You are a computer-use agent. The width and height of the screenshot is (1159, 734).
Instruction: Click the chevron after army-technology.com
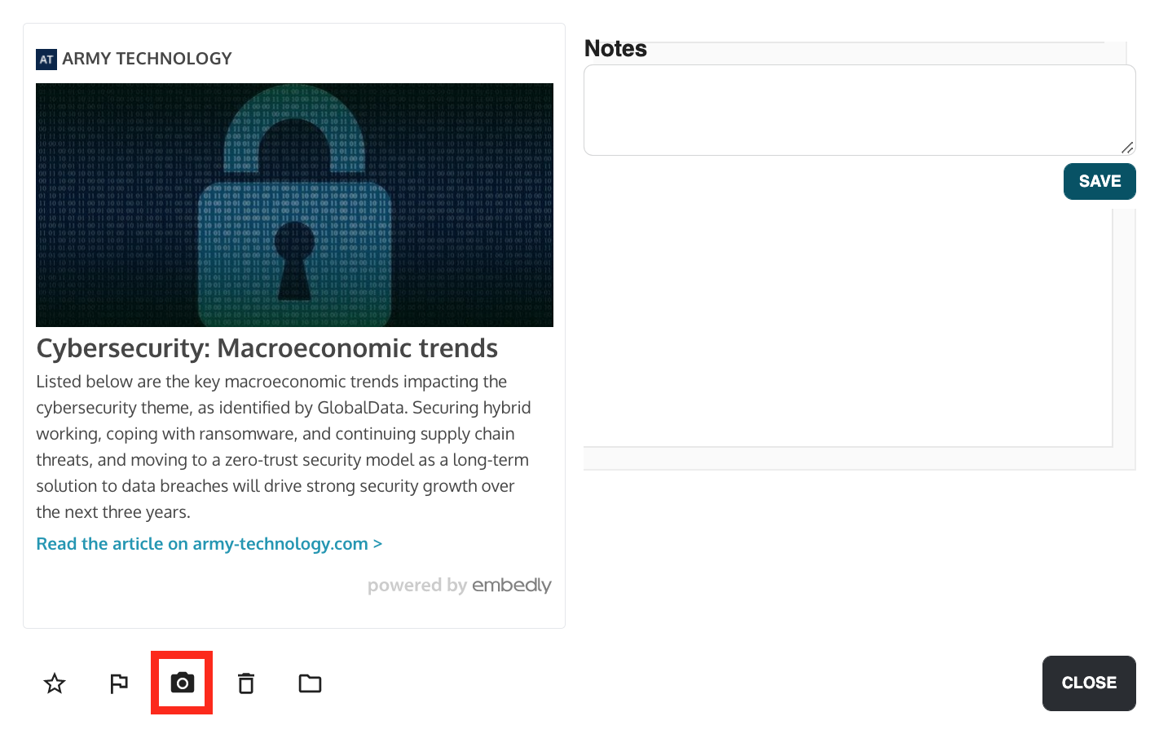pyautogui.click(x=377, y=544)
